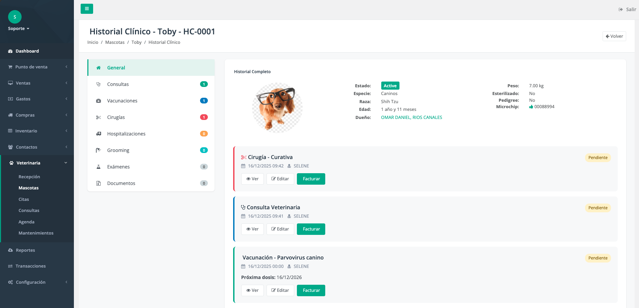Click the flask icon beside Exámenes
The image size is (639, 308).
(x=99, y=167)
